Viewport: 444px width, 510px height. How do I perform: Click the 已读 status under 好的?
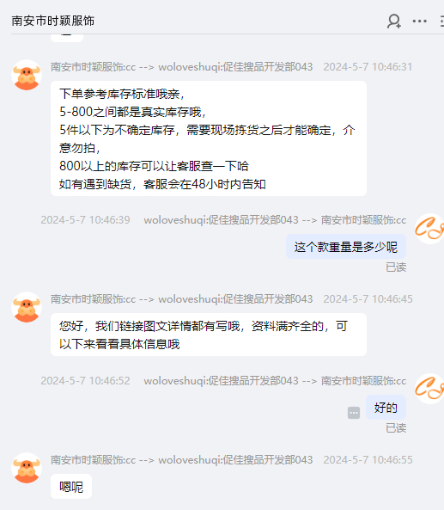[396, 428]
